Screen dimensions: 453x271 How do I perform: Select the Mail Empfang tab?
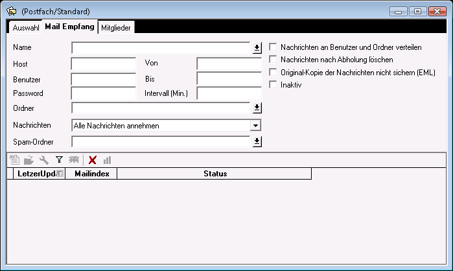pyautogui.click(x=69, y=27)
